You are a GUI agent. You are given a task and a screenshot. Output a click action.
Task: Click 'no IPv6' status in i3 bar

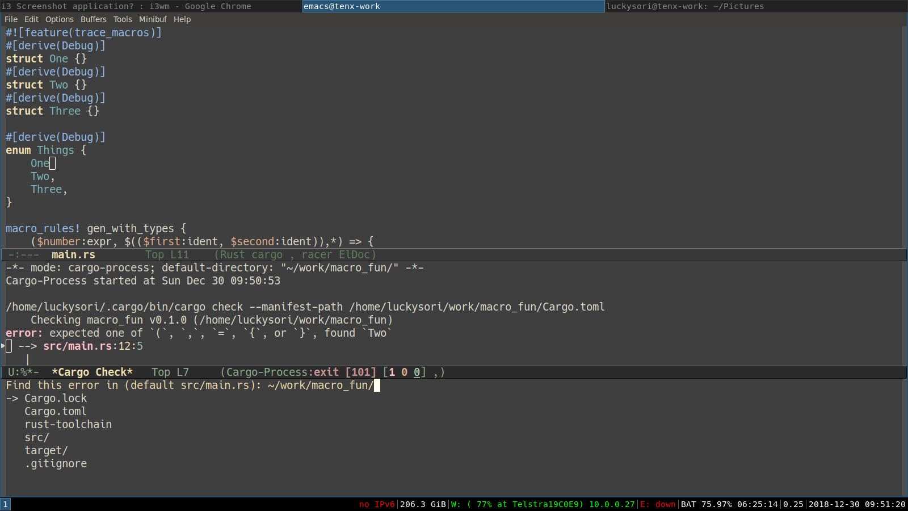pyautogui.click(x=377, y=504)
